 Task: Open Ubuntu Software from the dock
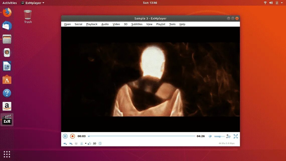[x=7, y=80]
